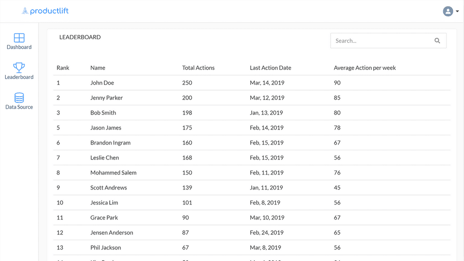Click Bob Smith's weekly average 80
The height and width of the screenshot is (261, 464).
click(x=337, y=113)
